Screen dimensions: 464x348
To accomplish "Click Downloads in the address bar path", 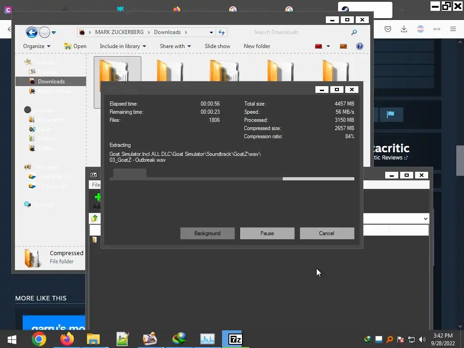I will 167,32.
